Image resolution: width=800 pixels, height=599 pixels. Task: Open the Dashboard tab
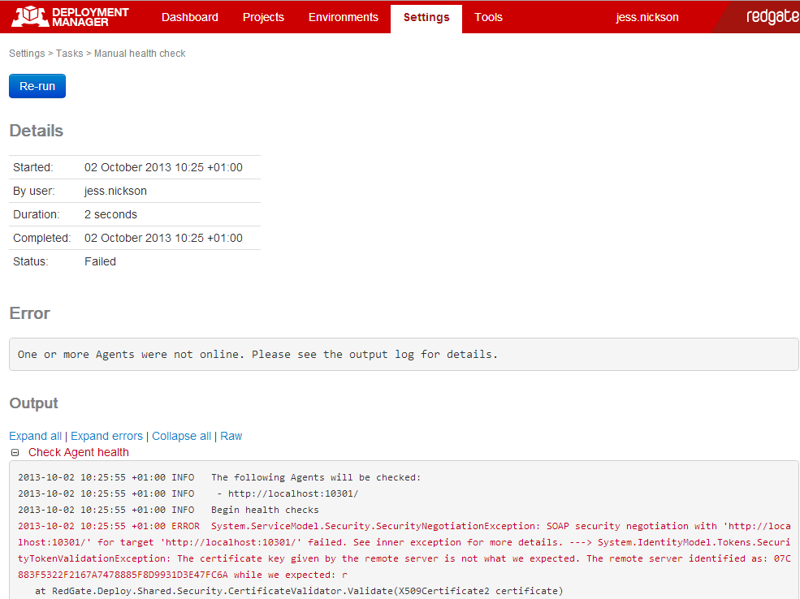coord(189,17)
